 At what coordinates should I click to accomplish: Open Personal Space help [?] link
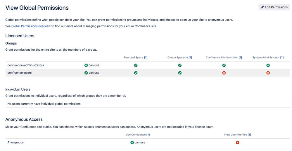pos(146,57)
